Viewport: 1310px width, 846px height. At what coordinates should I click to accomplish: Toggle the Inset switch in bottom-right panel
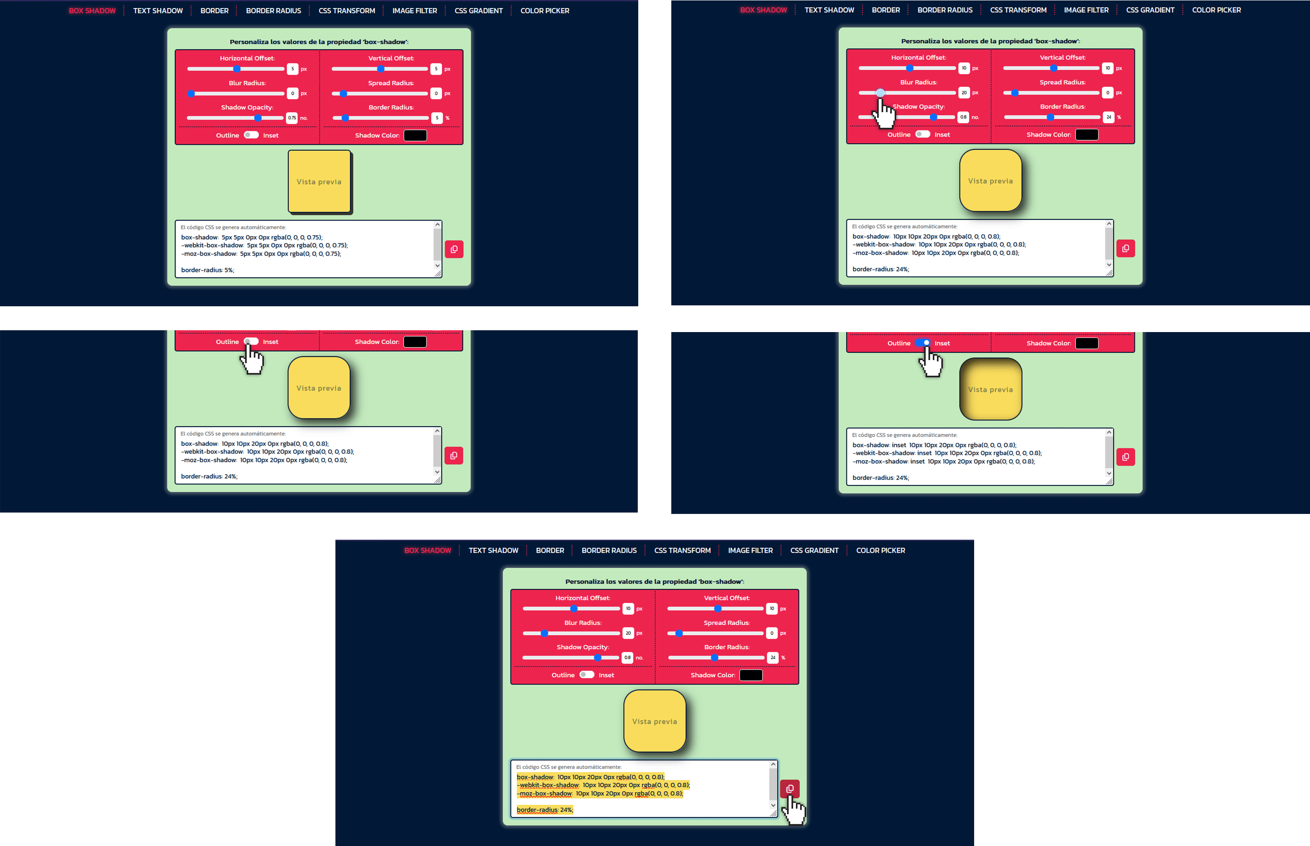[923, 343]
